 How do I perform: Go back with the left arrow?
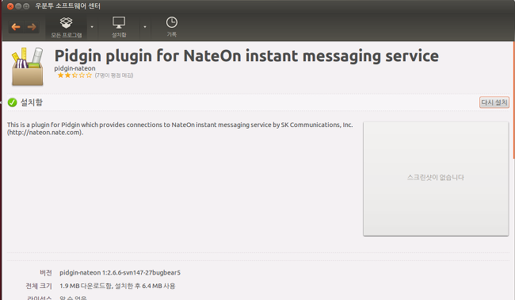[x=16, y=27]
